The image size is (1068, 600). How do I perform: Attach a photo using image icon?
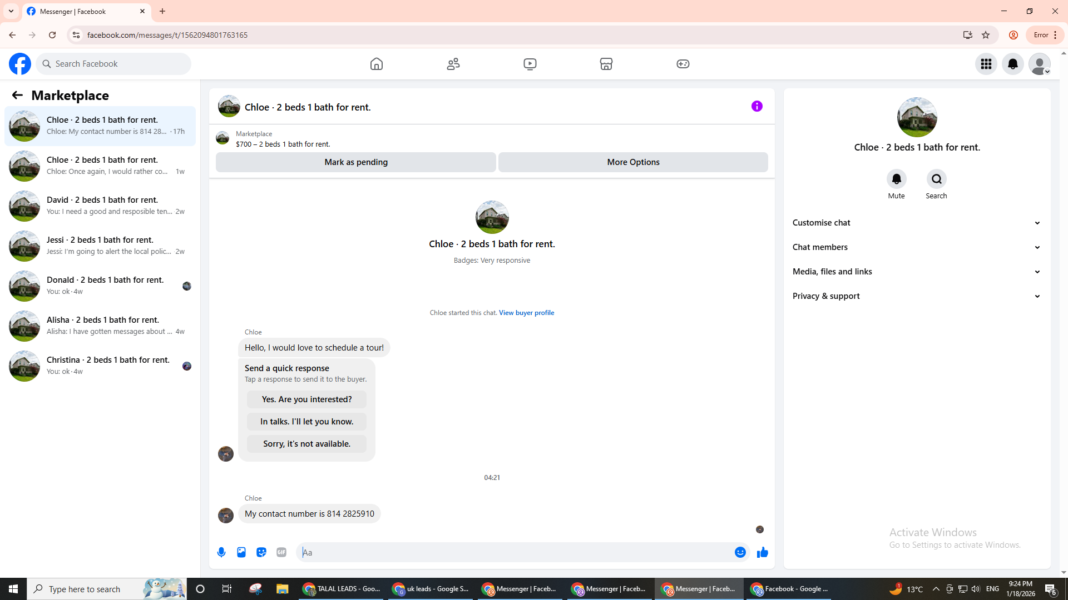click(x=241, y=552)
